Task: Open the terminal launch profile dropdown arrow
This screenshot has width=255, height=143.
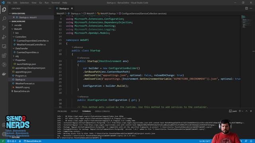Action: point(243,111)
